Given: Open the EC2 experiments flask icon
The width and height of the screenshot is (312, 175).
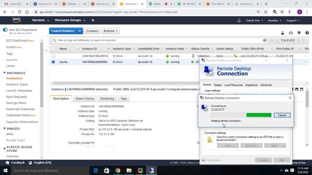Looking at the screenshot, I should (x=282, y=33).
